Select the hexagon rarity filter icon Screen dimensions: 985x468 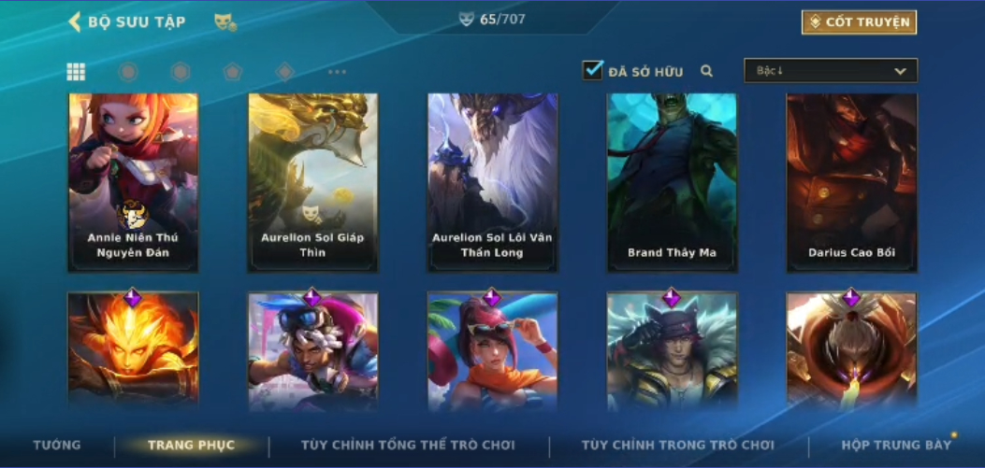tap(181, 72)
